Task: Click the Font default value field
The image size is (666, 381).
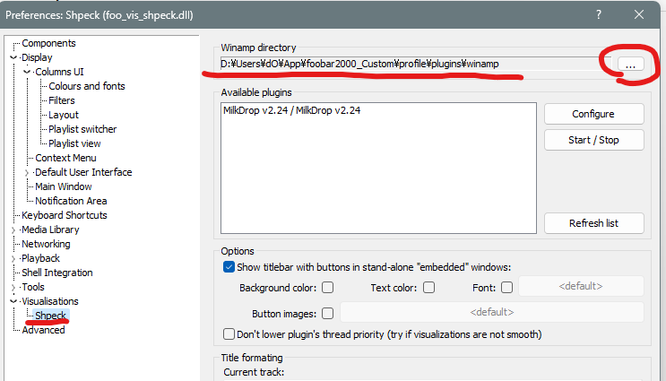Action: [x=581, y=286]
